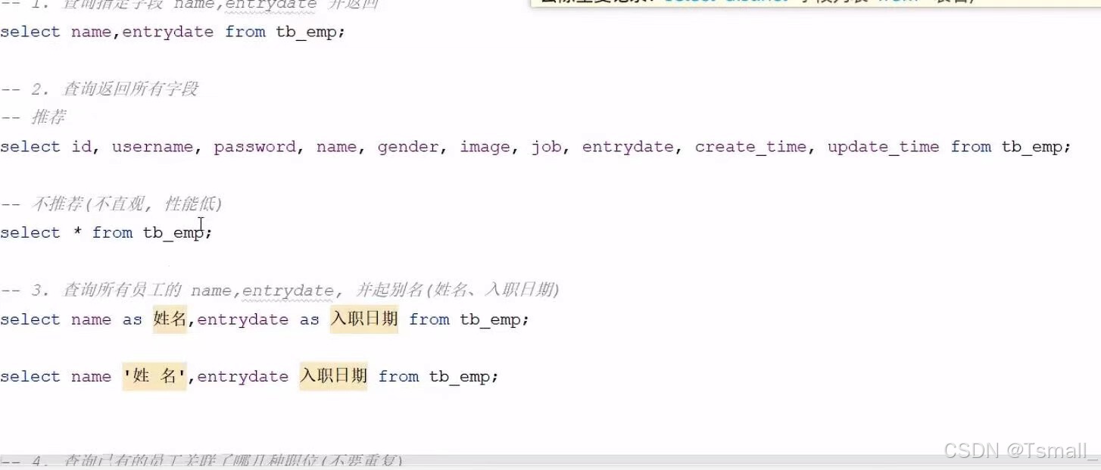1101x470 pixels.
Task: Click 'name' between password and gender
Action: pyautogui.click(x=336, y=147)
